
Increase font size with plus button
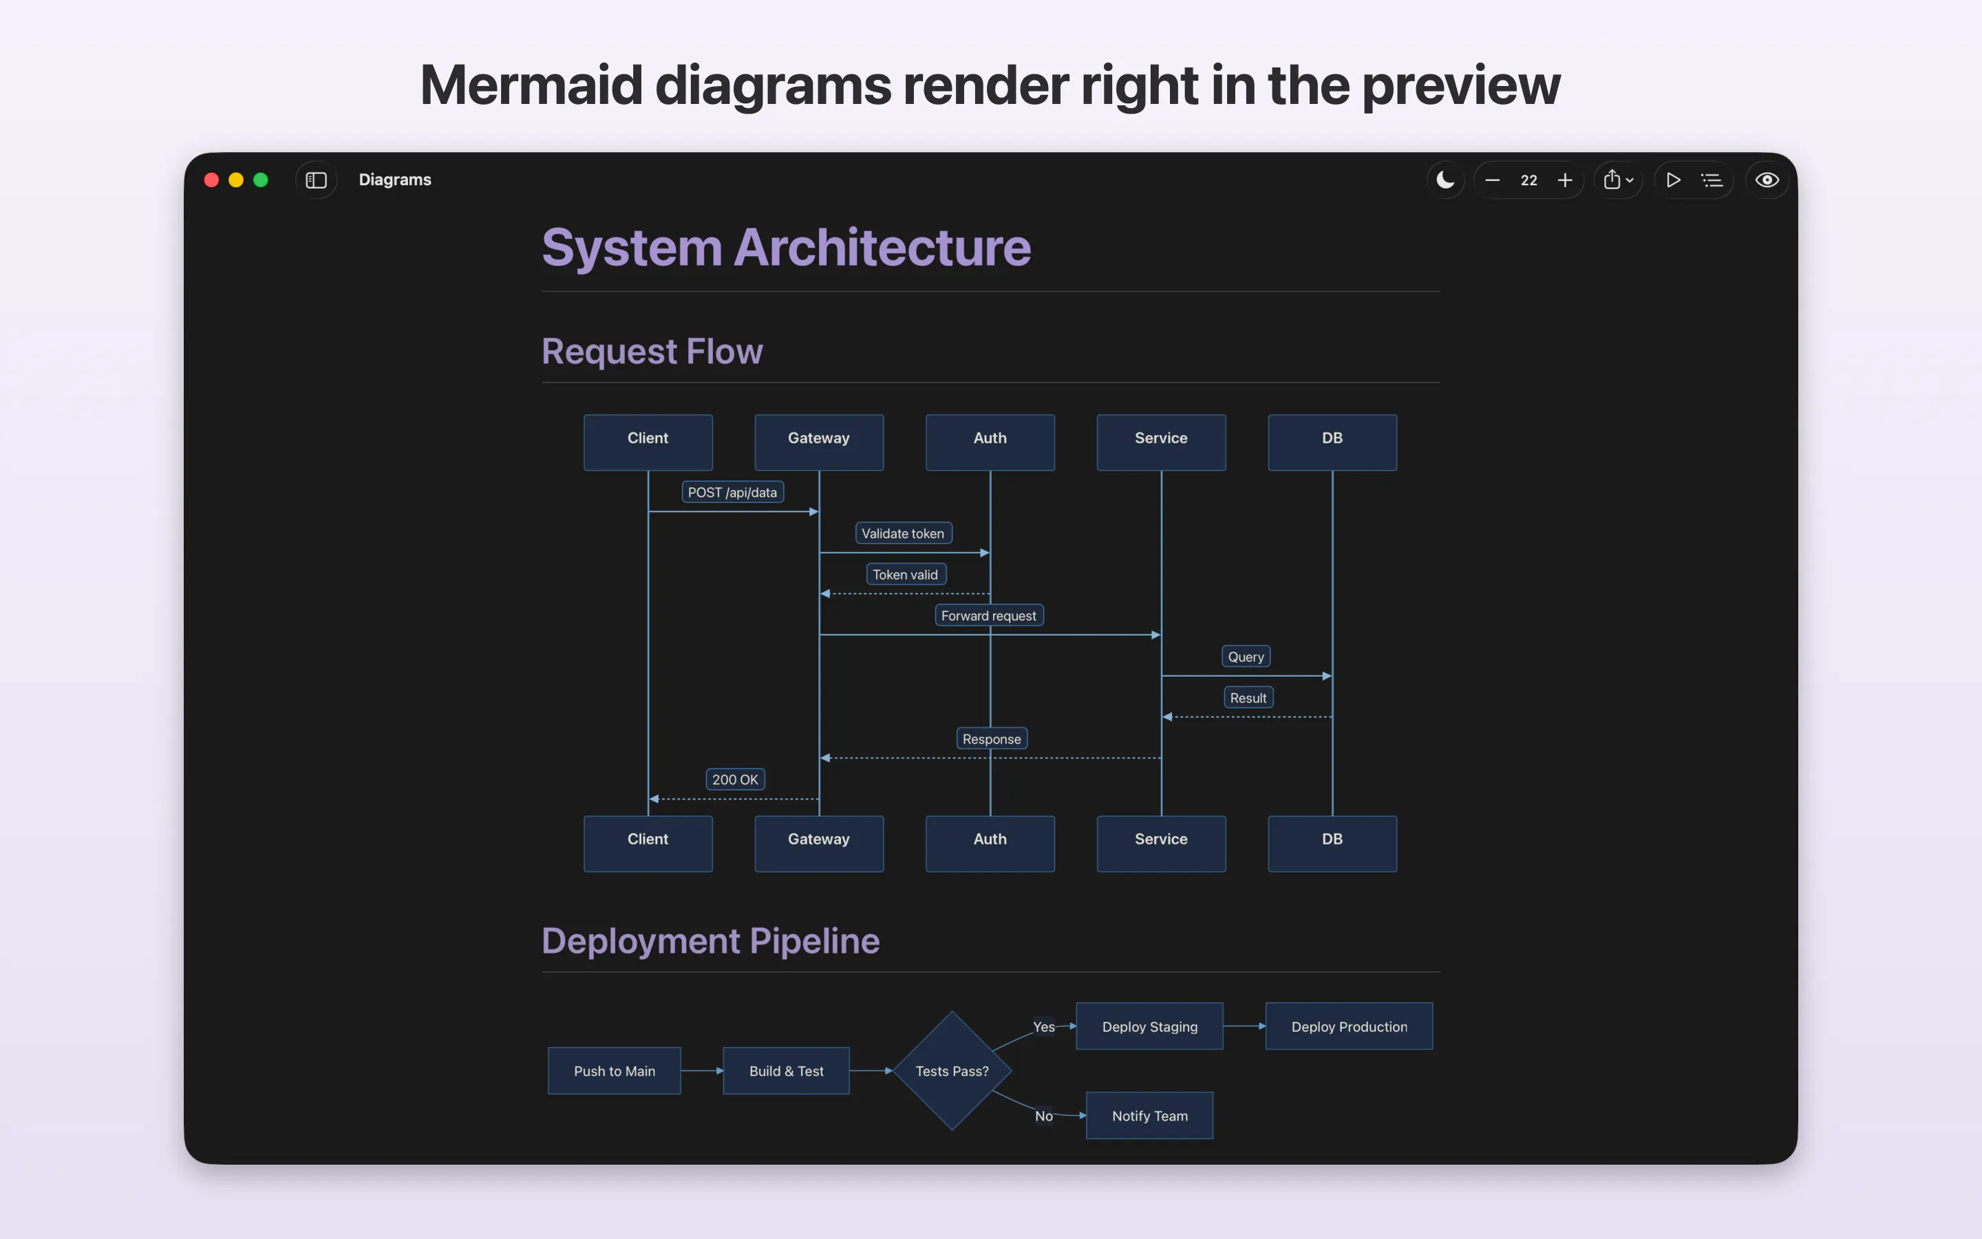coord(1564,180)
